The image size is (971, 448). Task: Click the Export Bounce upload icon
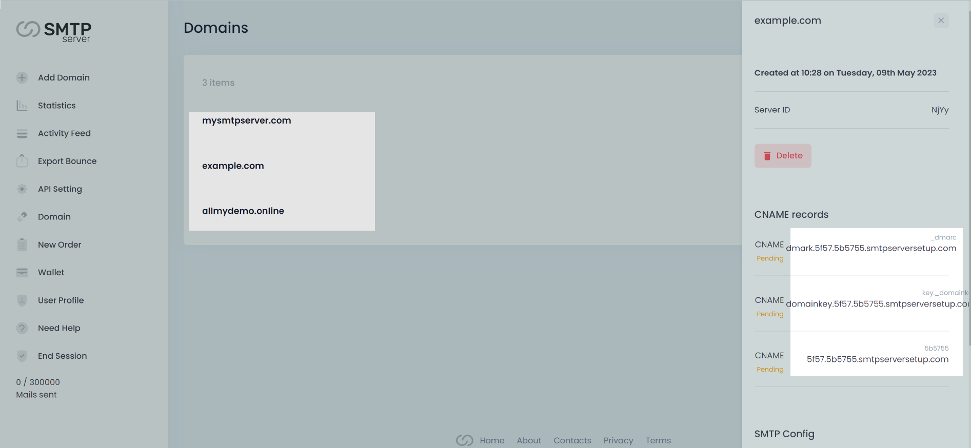point(22,161)
